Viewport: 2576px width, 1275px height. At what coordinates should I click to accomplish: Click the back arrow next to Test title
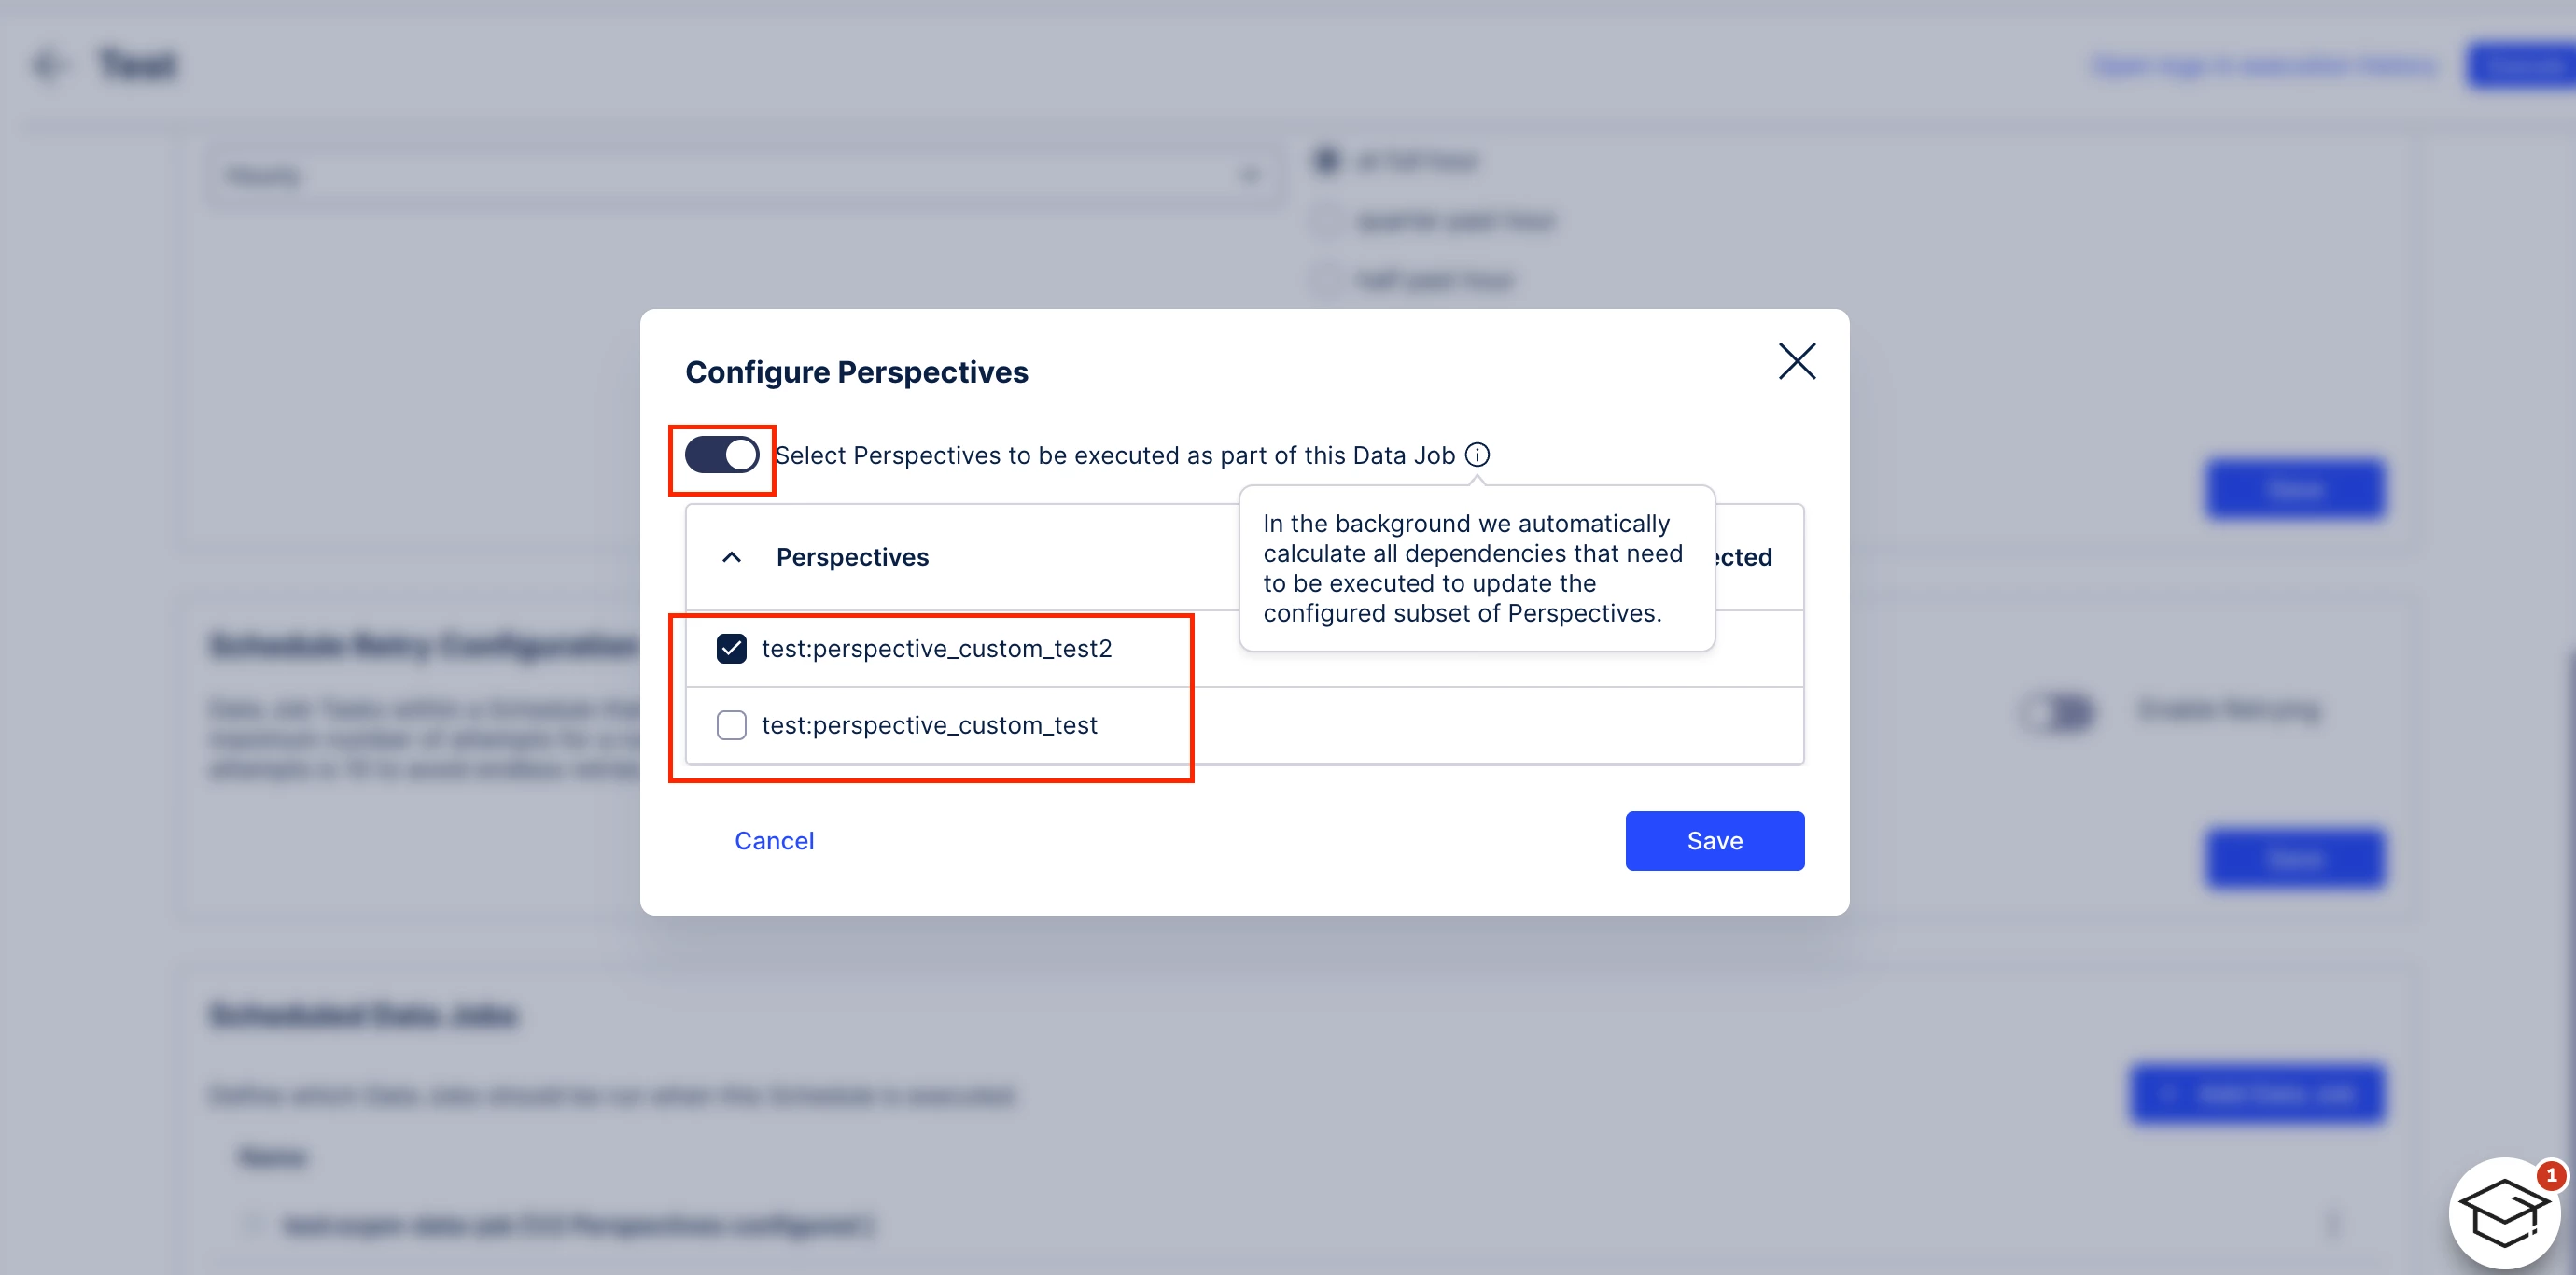[x=48, y=66]
